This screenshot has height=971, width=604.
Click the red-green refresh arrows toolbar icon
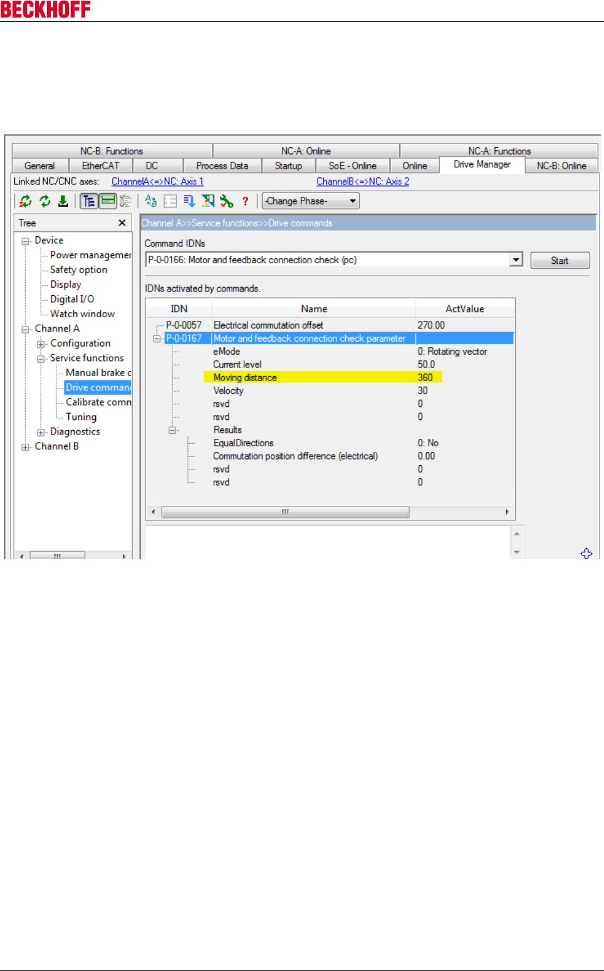tap(26, 201)
